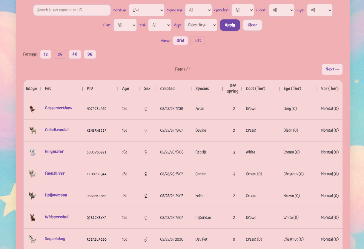Click the Offspring column header
The width and height of the screenshot is (364, 249).
[x=233, y=89]
